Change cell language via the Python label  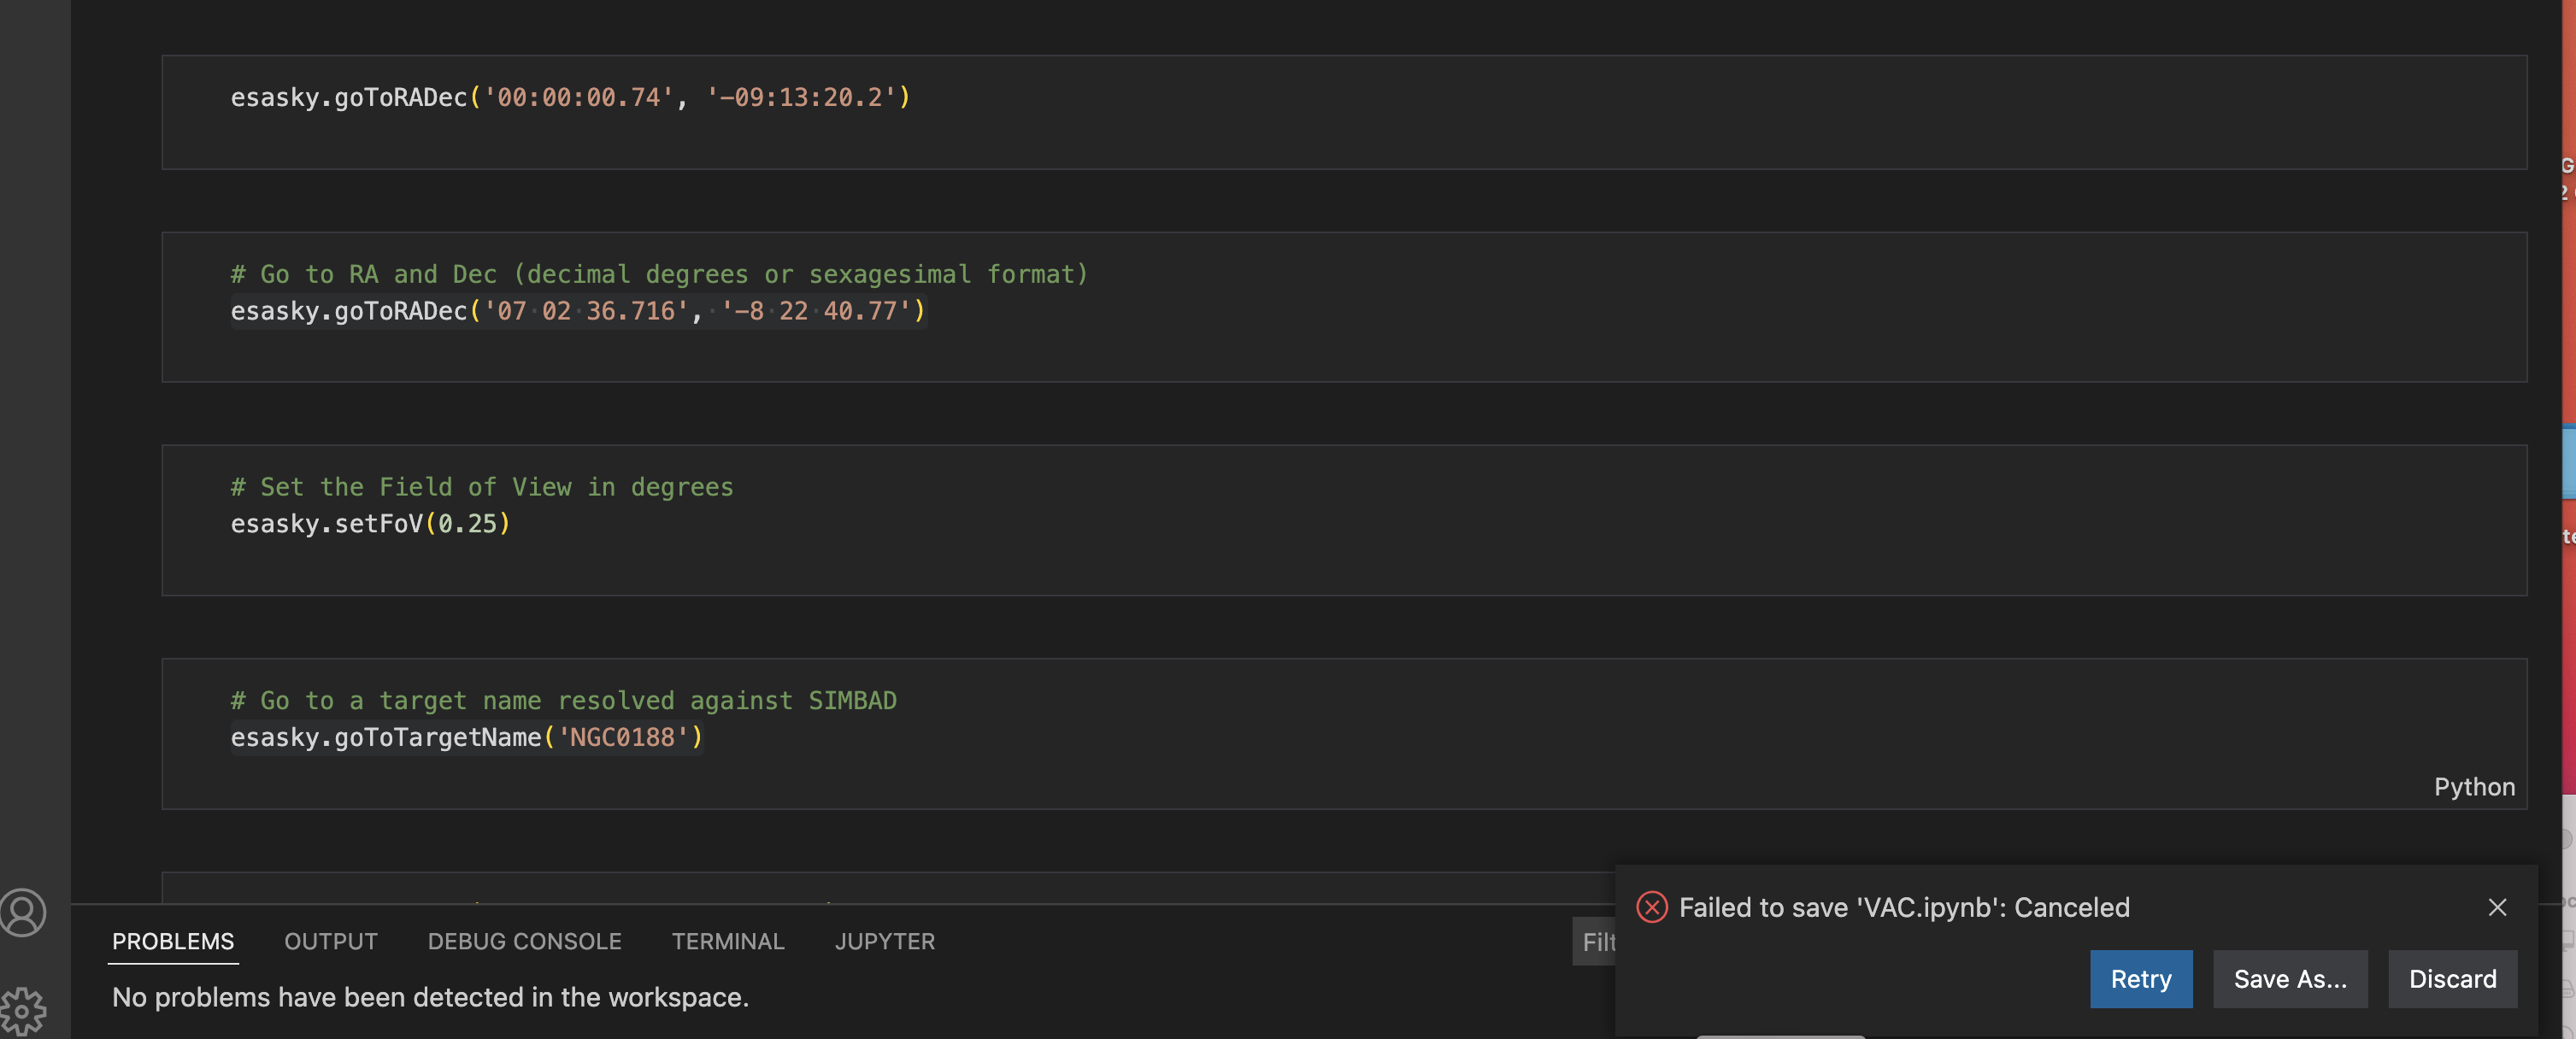coord(2474,787)
